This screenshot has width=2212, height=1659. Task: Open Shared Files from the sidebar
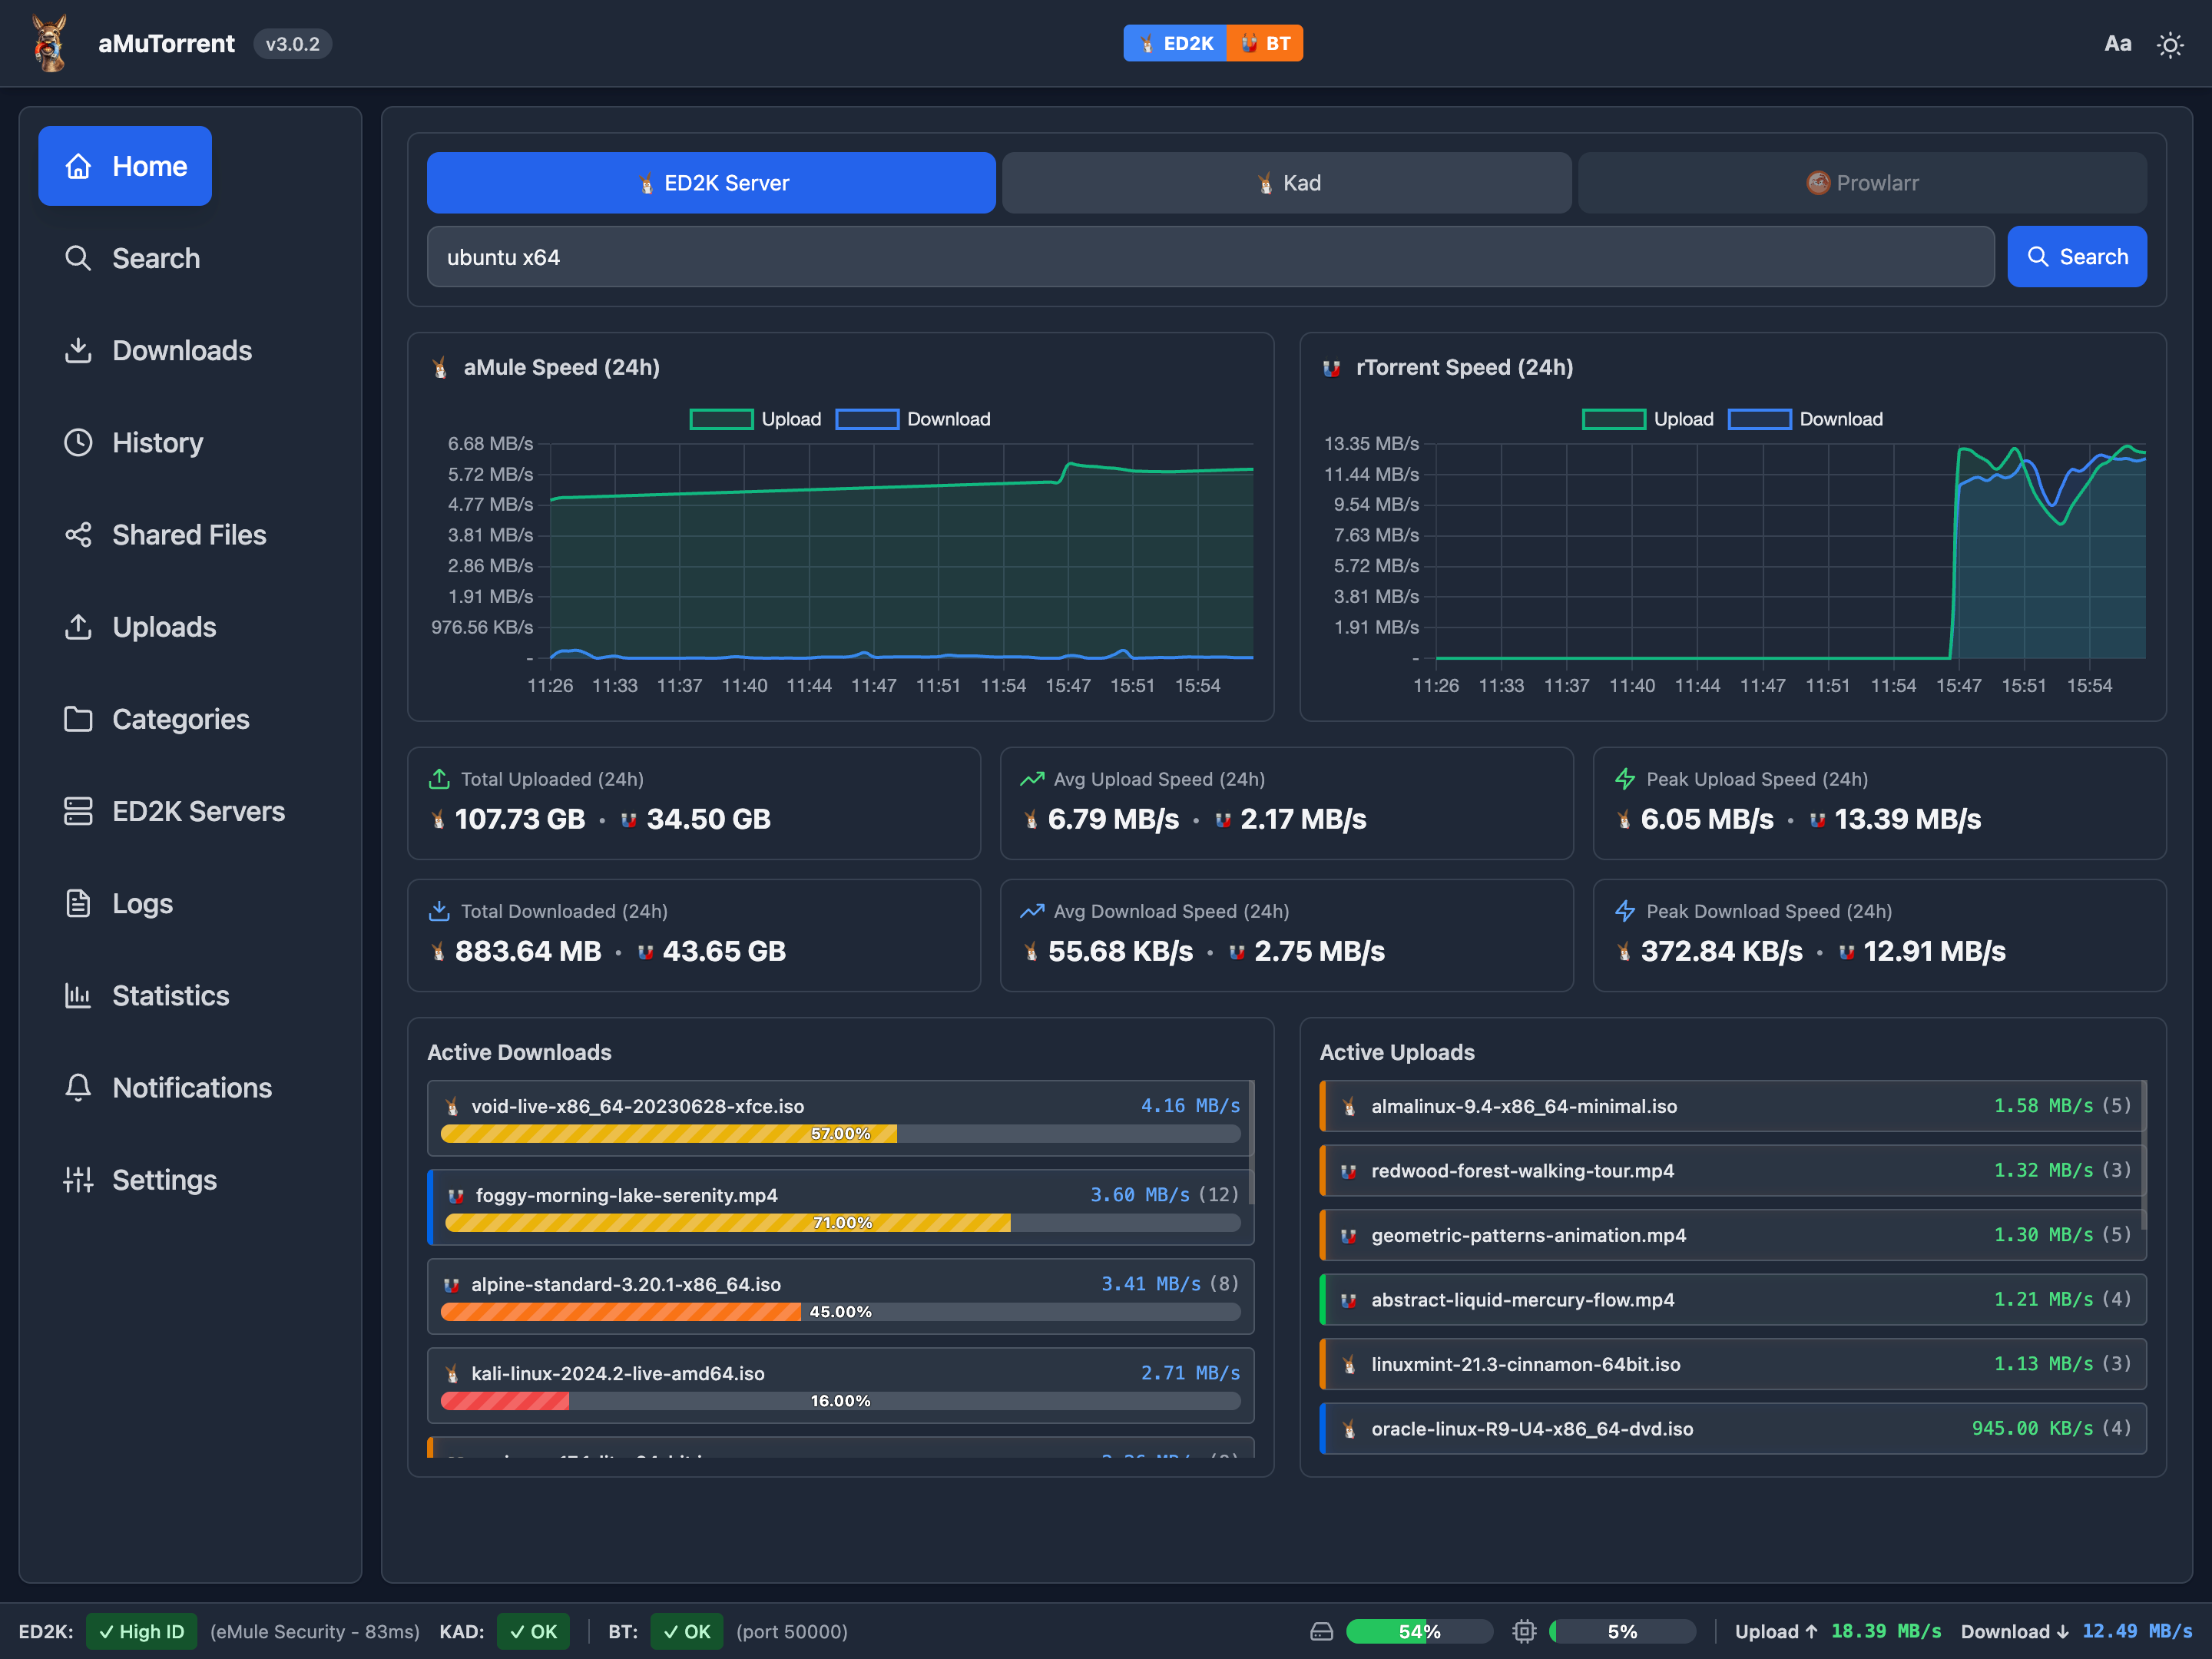pyautogui.click(x=188, y=535)
